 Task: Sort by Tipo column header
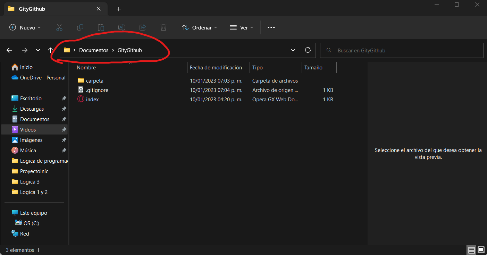pos(258,68)
